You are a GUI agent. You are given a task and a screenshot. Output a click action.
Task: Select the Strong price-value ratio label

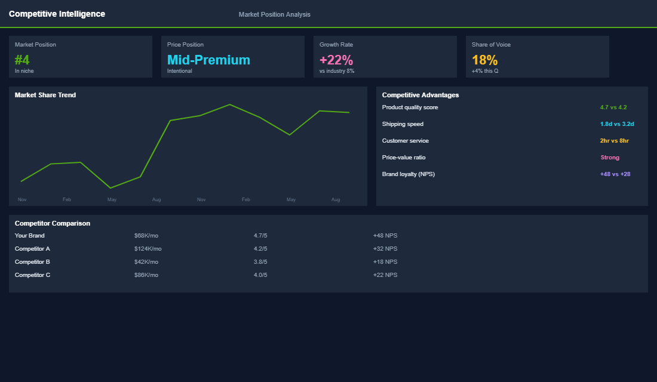[610, 157]
